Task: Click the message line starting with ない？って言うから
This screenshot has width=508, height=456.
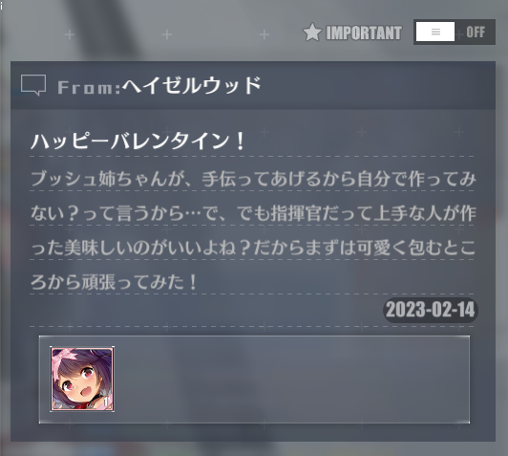Action: (253, 213)
